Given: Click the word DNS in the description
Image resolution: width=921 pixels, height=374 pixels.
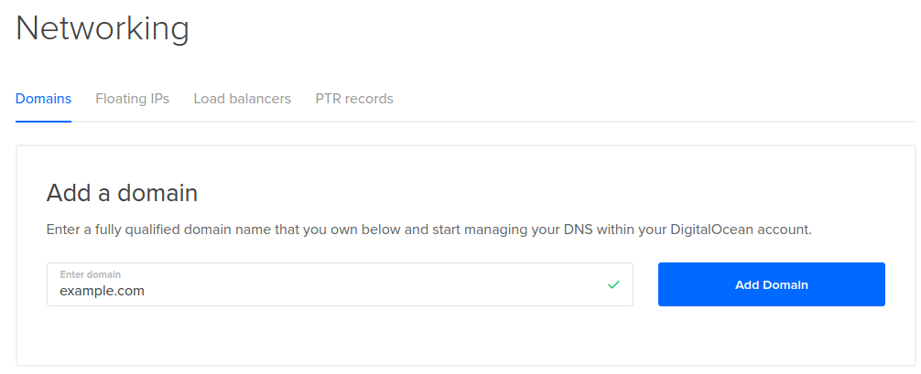Looking at the screenshot, I should pos(578,230).
